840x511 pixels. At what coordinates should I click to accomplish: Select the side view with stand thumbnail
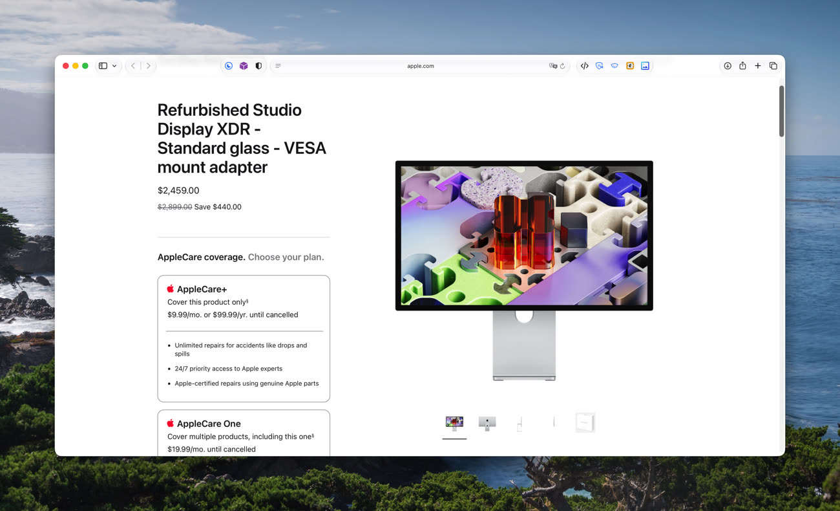coord(520,423)
